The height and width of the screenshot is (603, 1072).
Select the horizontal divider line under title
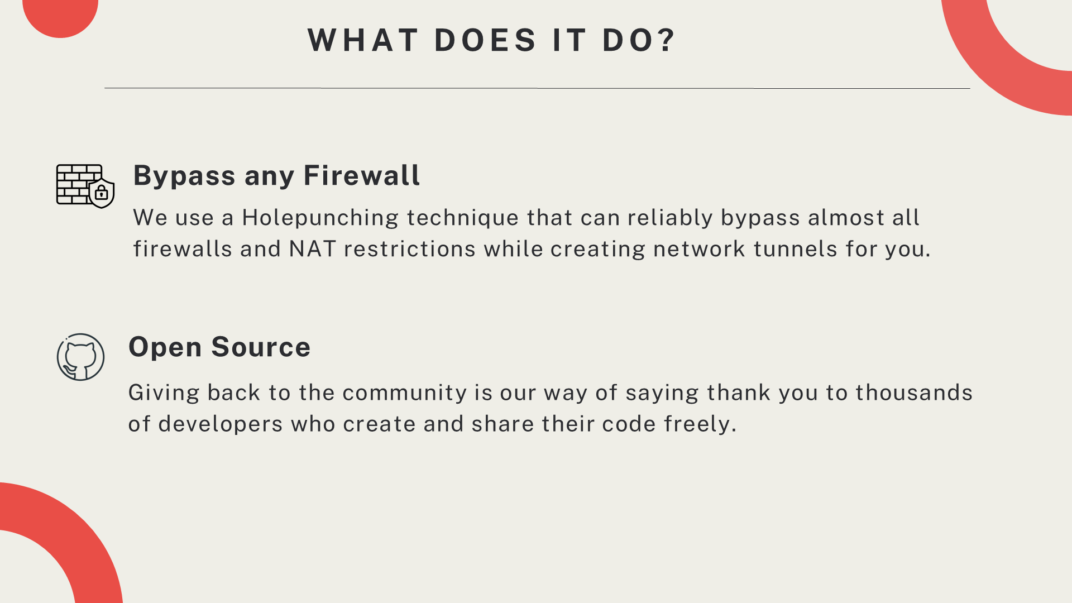pyautogui.click(x=537, y=88)
